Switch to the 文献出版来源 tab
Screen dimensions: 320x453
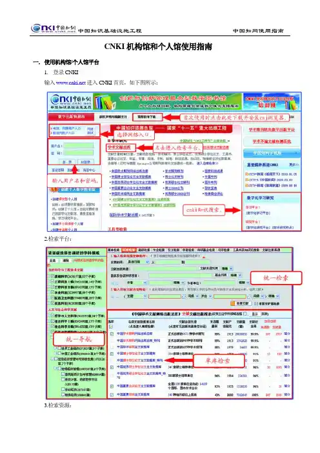coord(271,250)
